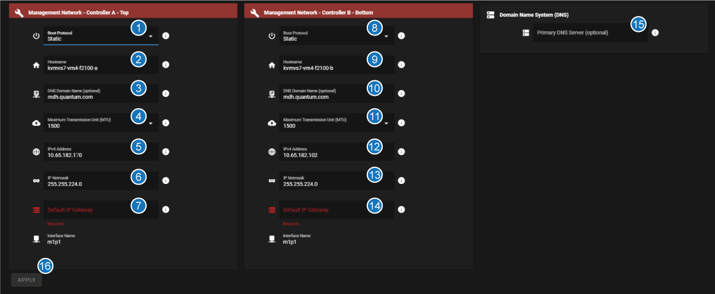Click info icon beside Controller B DNS Domain Name
The image size is (715, 294).
coord(401,93)
